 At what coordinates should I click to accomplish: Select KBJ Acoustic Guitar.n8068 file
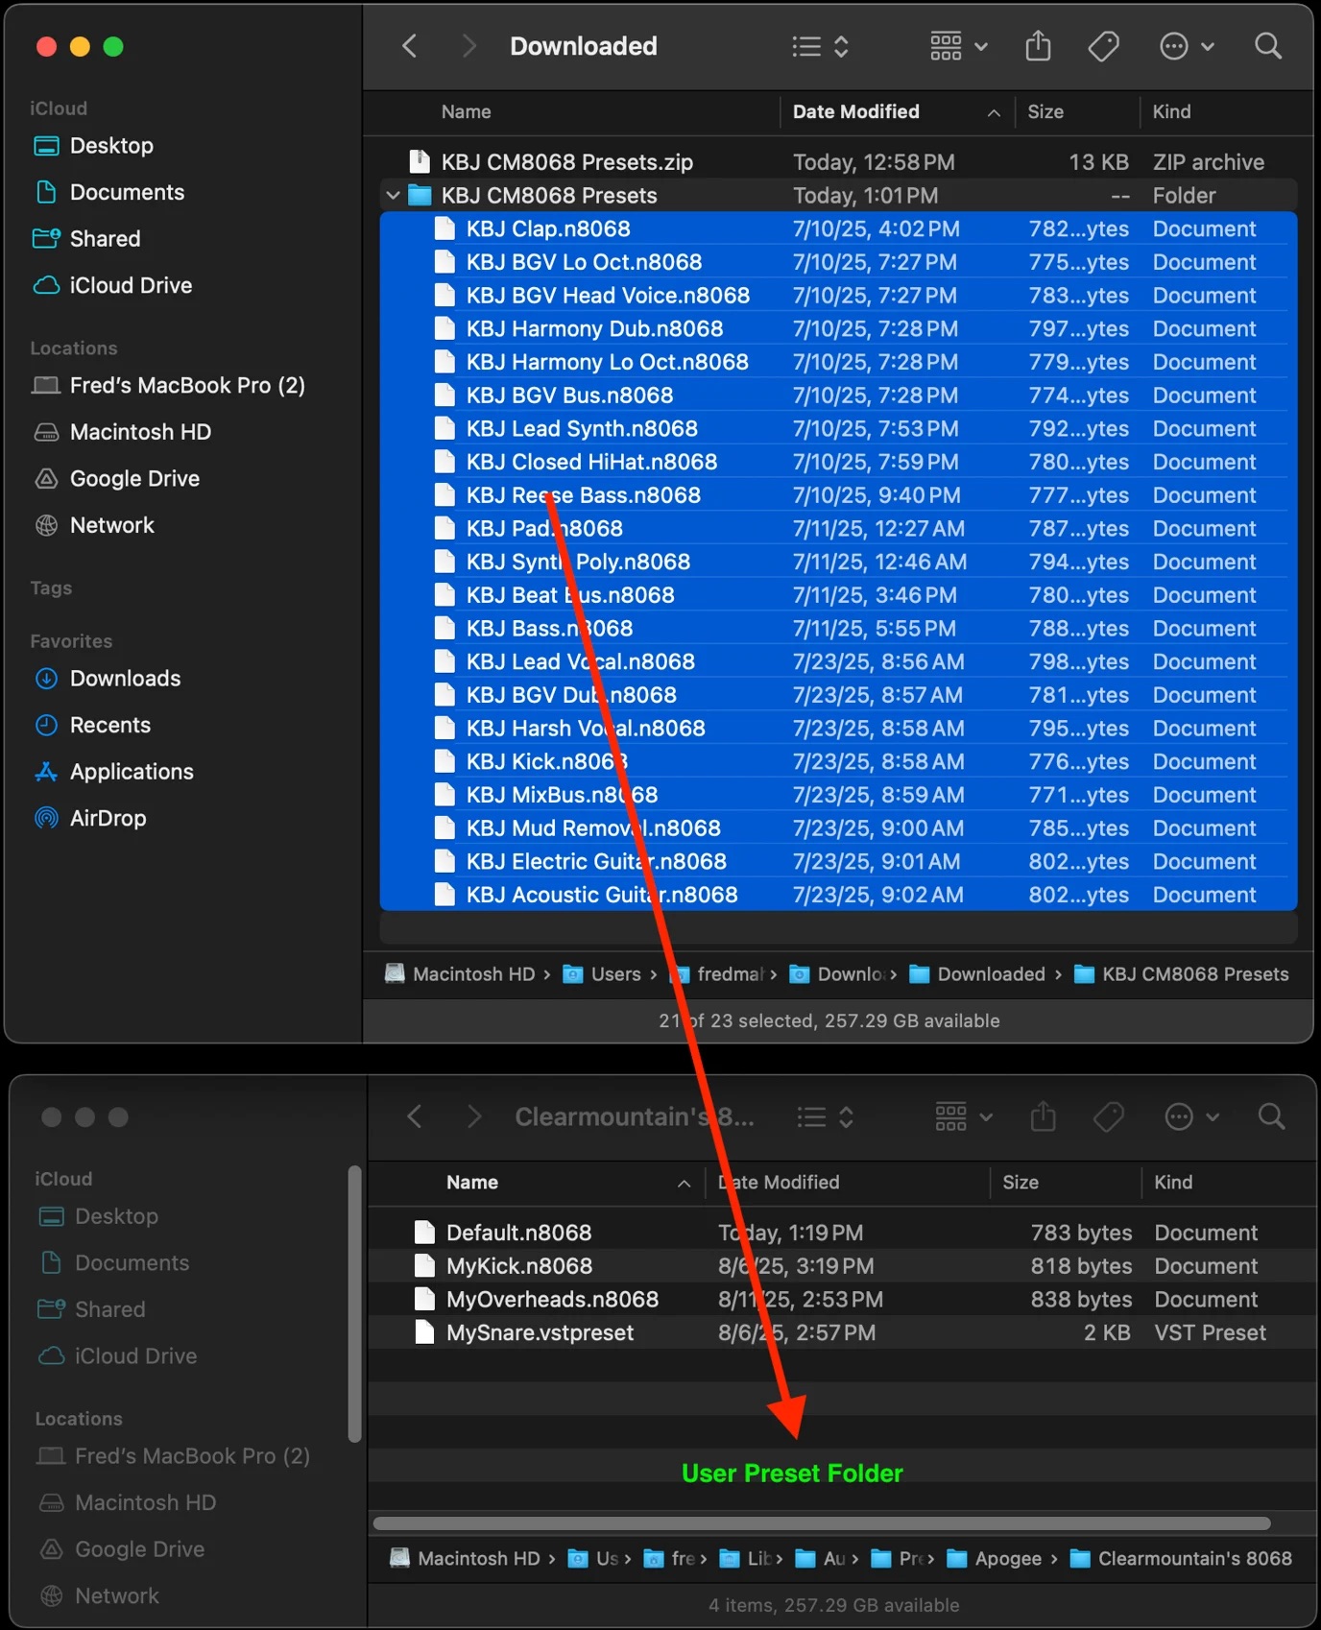pos(839,895)
